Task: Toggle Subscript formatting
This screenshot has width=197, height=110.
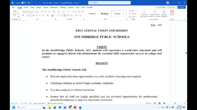Action: (x=37, y=15)
